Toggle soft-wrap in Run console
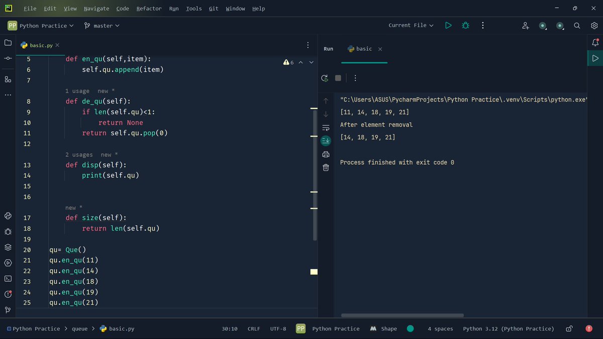 pos(326,128)
